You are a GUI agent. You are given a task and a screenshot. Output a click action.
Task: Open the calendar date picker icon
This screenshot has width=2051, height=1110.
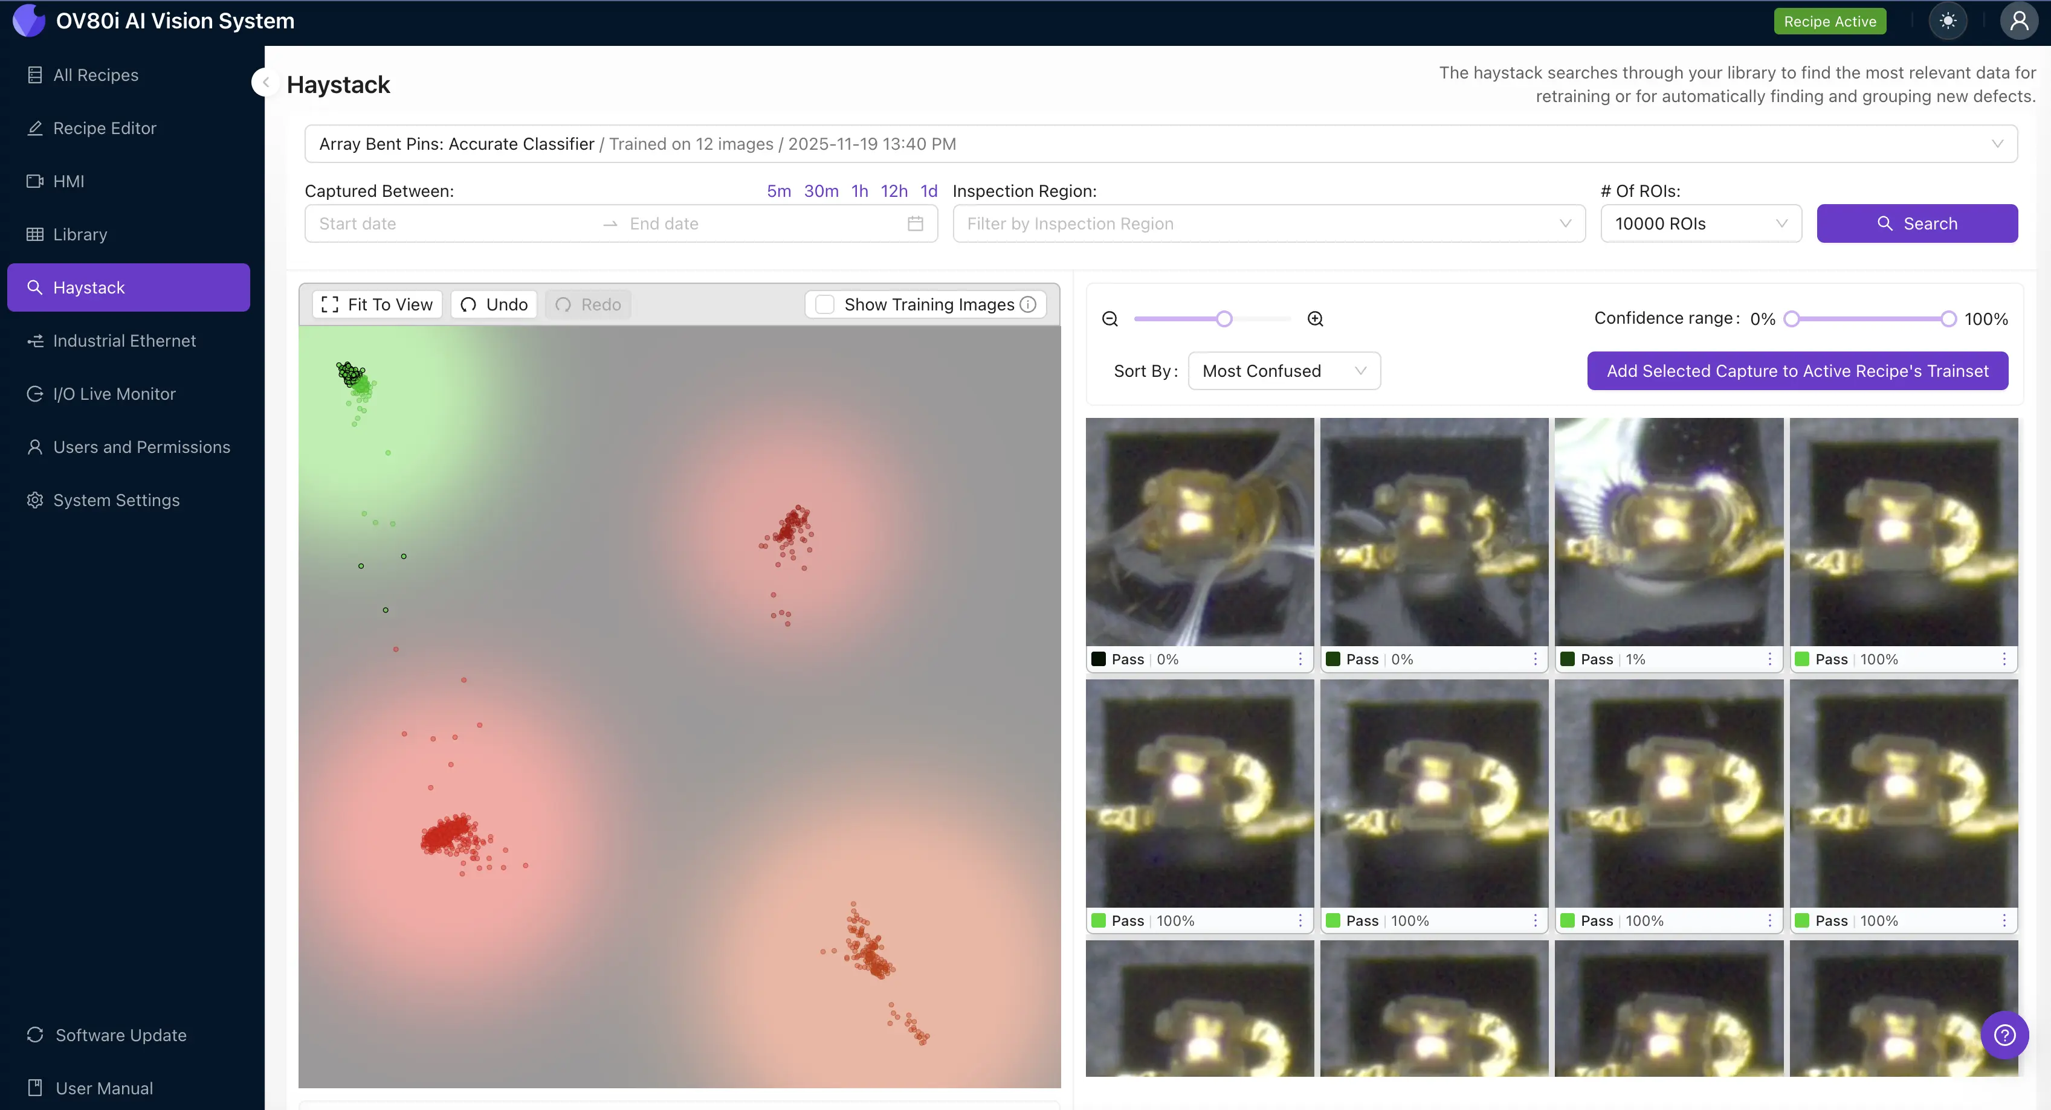click(x=915, y=223)
